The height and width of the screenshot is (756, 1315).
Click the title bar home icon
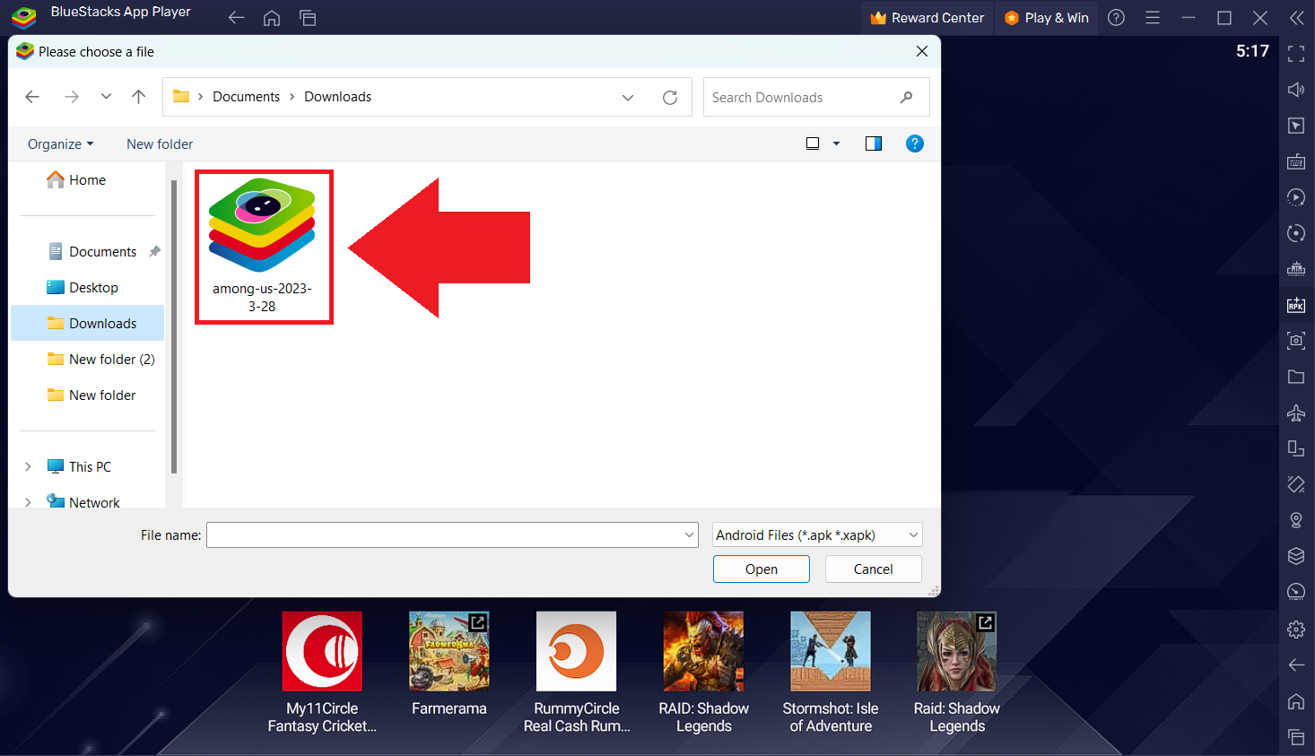(272, 18)
